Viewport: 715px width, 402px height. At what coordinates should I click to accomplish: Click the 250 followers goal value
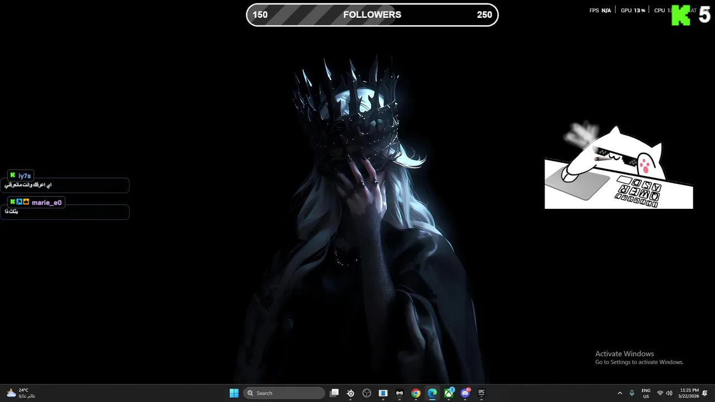[484, 15]
